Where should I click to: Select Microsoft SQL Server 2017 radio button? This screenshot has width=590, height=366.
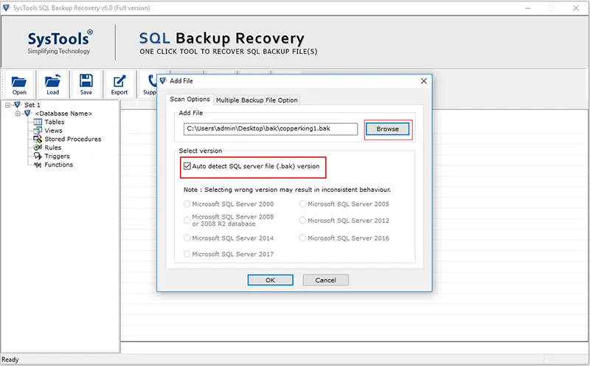(187, 254)
